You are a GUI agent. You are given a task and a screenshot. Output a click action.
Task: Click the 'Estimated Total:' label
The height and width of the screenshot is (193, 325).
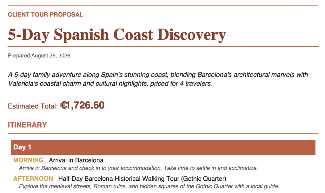pyautogui.click(x=33, y=106)
